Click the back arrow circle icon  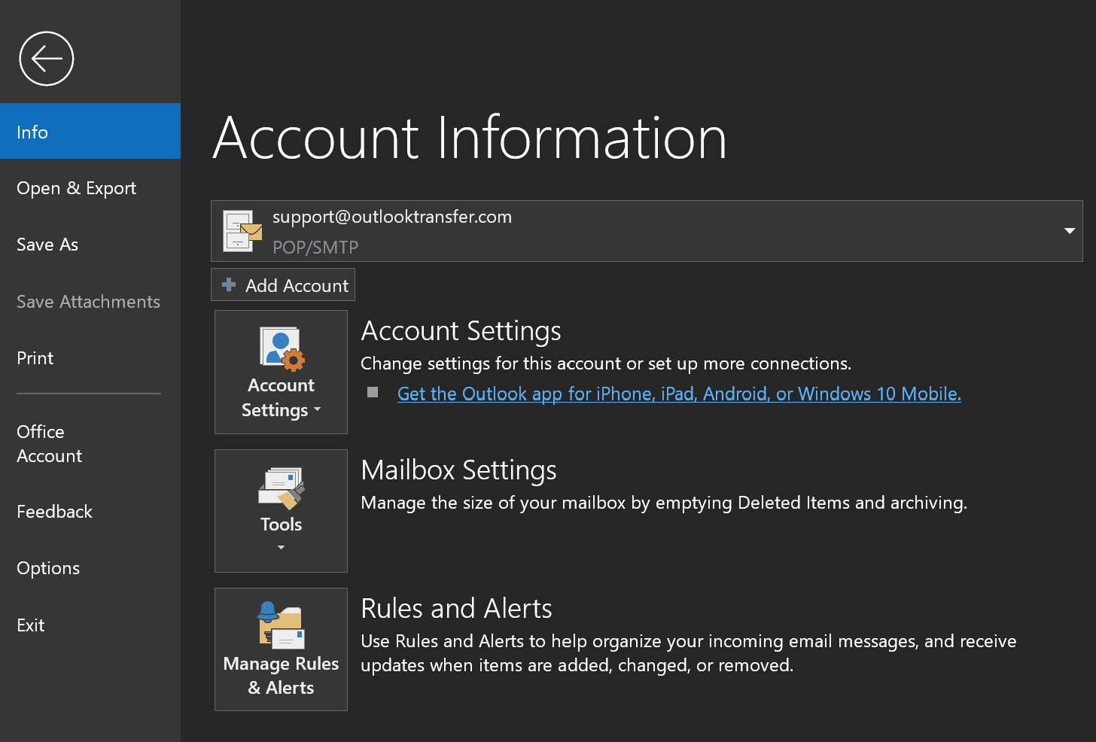point(47,59)
